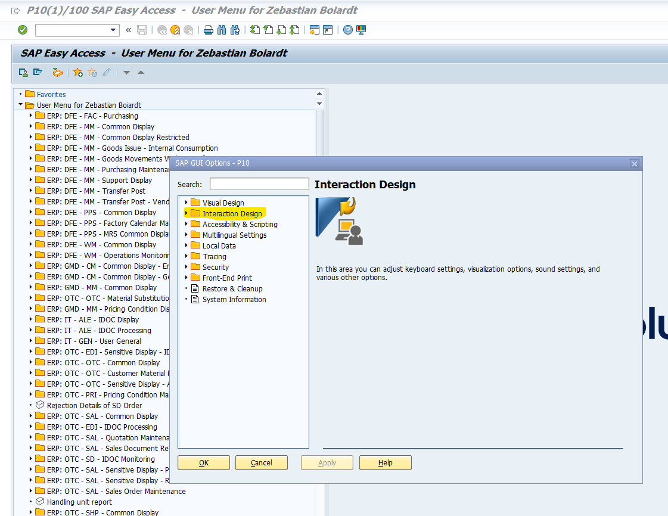The width and height of the screenshot is (668, 516).
Task: Click menu tree scrollbar up arrow
Action: tap(319, 94)
